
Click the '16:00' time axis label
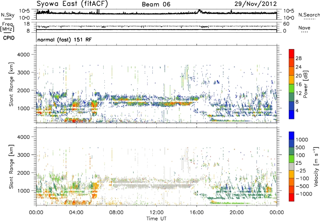coord(196,212)
